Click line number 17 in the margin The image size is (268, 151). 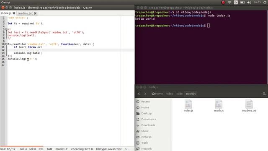(x=3, y=65)
